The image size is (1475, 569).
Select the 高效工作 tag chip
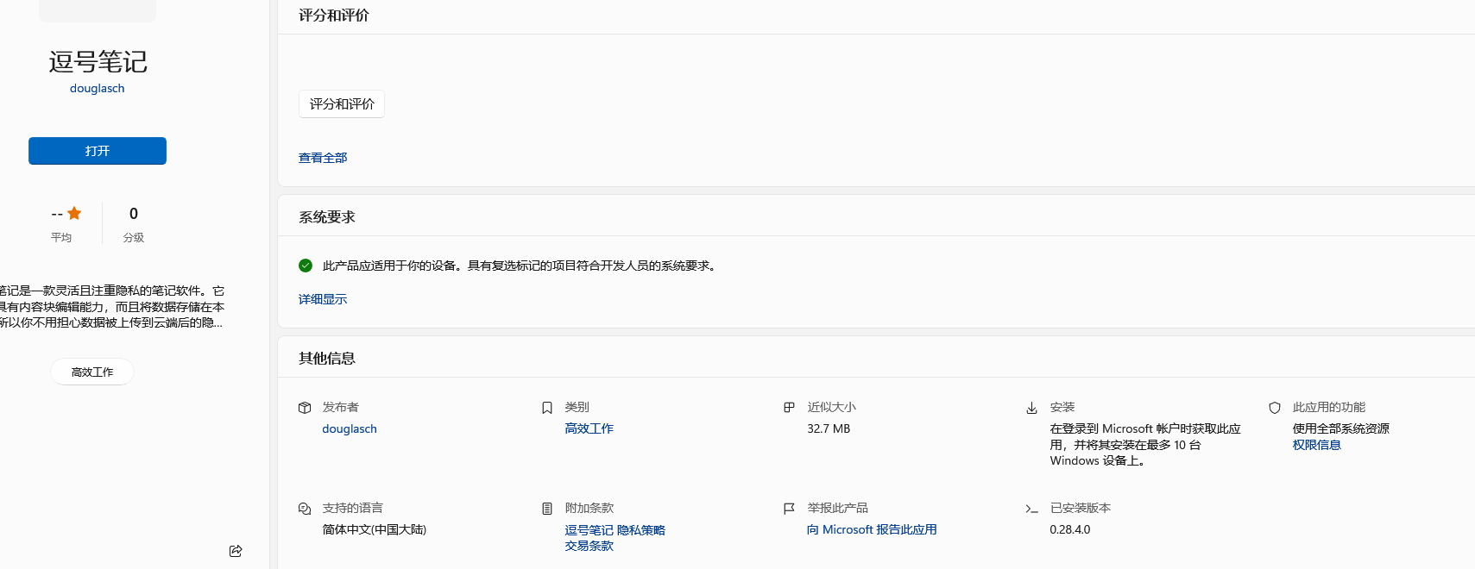click(92, 372)
